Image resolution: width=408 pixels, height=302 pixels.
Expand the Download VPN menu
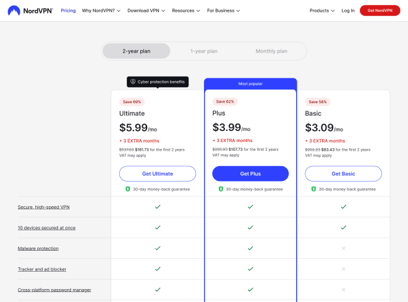[x=147, y=10]
